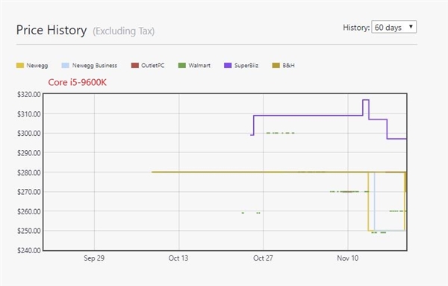Open the History 60 days dropdown
This screenshot has width=448, height=286.
pyautogui.click(x=393, y=27)
